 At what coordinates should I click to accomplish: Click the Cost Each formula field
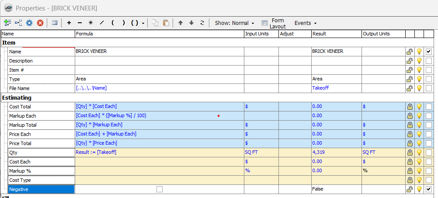coord(159,162)
